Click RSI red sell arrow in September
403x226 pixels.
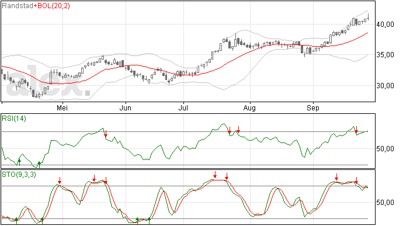[x=356, y=130]
